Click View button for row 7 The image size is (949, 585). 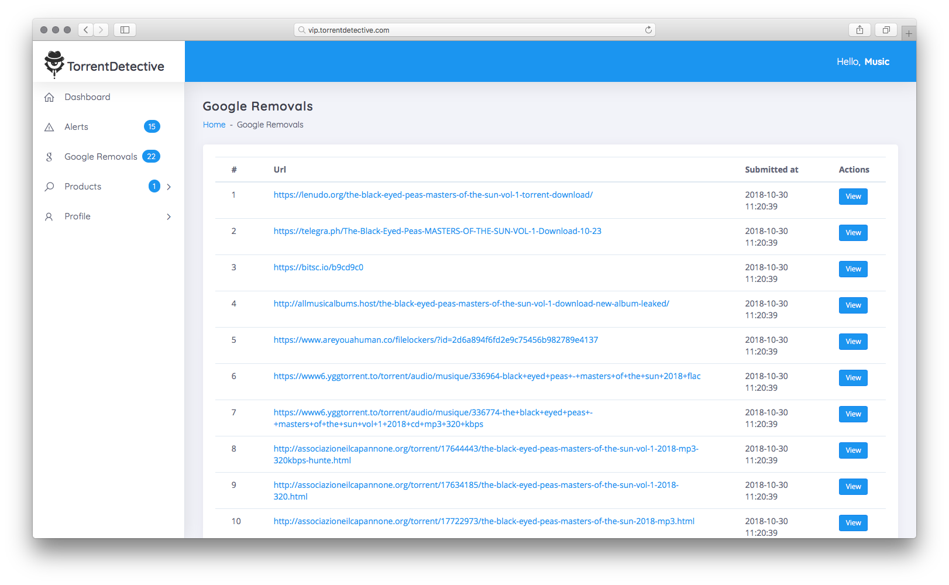853,414
